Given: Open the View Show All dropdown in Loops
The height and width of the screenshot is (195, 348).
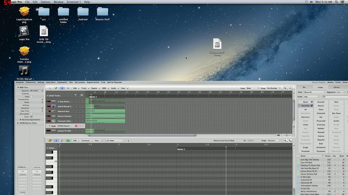Looking at the screenshot, I should pyautogui.click(x=314, y=92).
